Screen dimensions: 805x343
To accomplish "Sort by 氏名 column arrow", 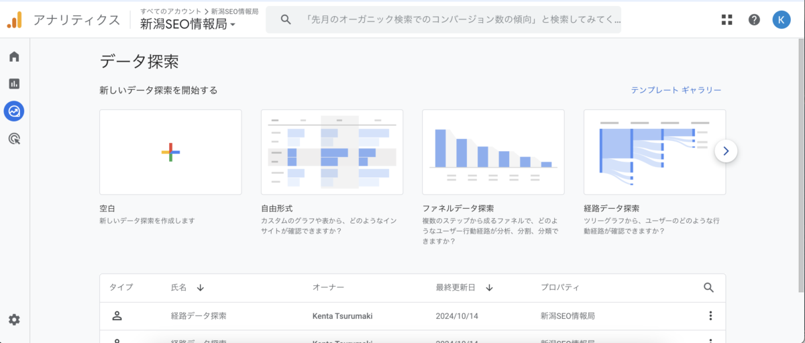I will pos(201,288).
